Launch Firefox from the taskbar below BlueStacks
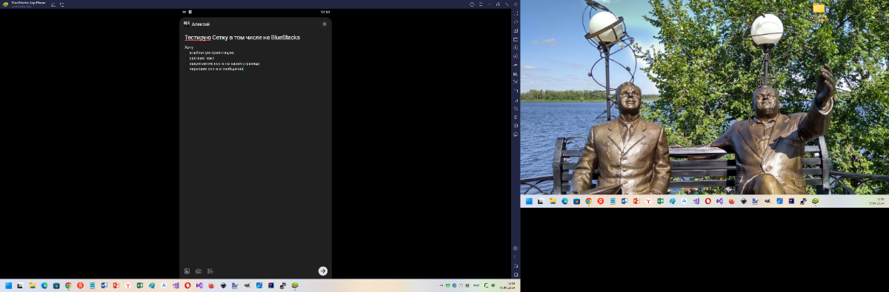This screenshot has width=889, height=292. pos(211,285)
